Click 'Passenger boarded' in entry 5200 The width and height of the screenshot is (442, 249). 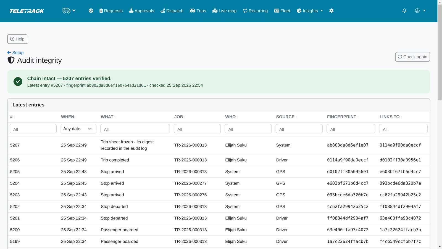point(120,230)
